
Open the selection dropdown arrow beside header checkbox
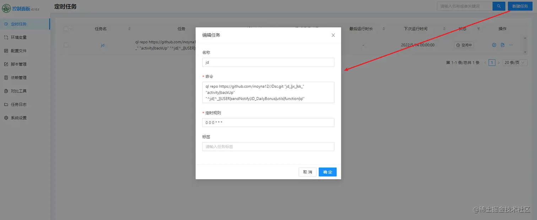click(x=71, y=29)
